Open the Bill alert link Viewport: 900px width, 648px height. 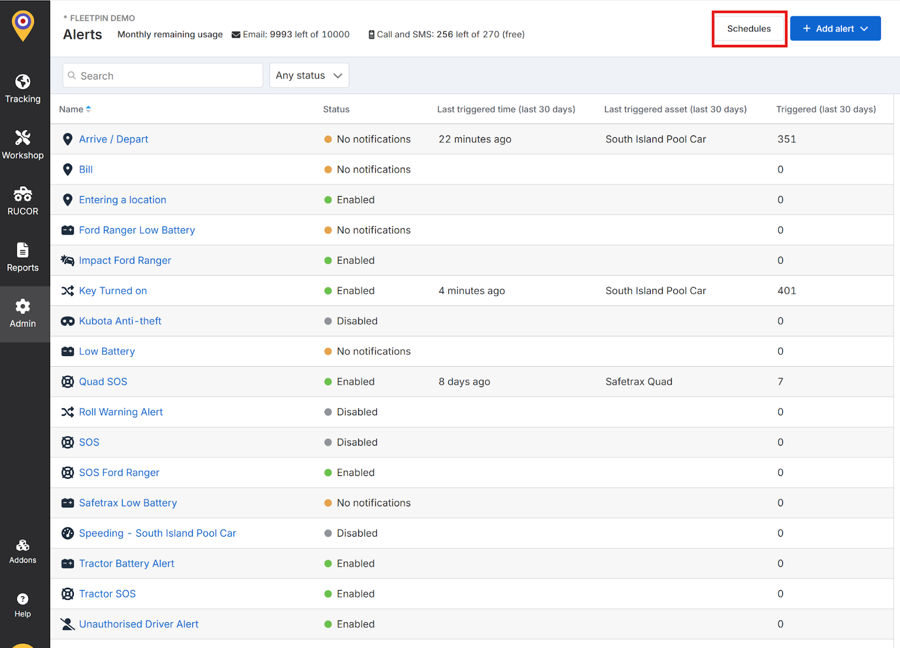point(85,169)
